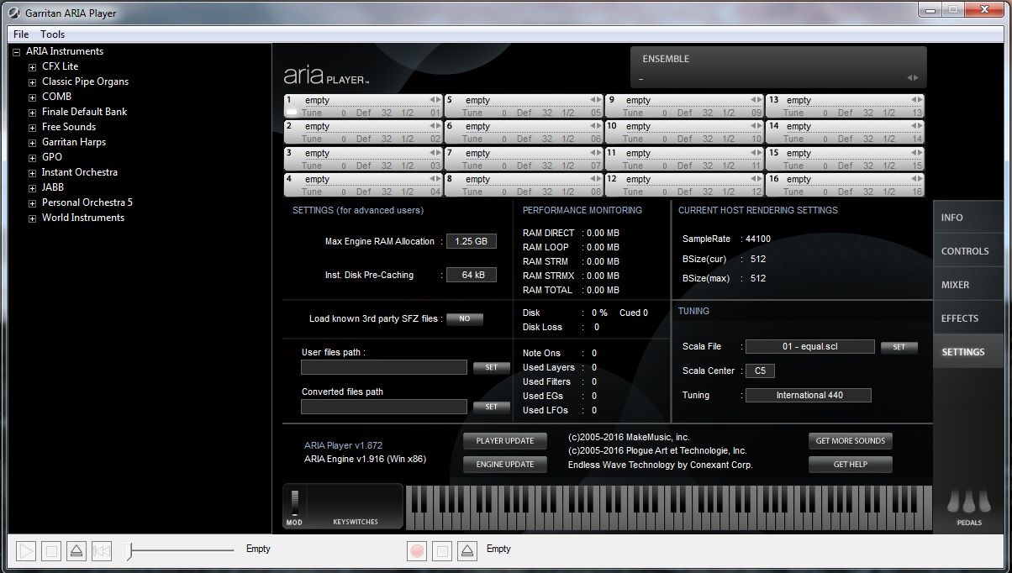Select the Personal Orchestra 5 tree item

(87, 202)
